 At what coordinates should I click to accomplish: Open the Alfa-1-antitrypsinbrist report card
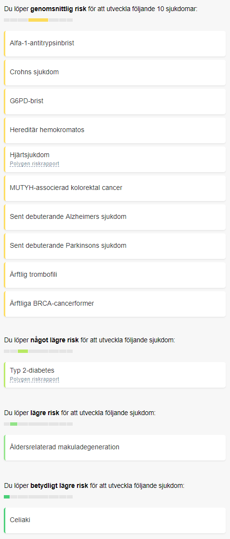[115, 44]
